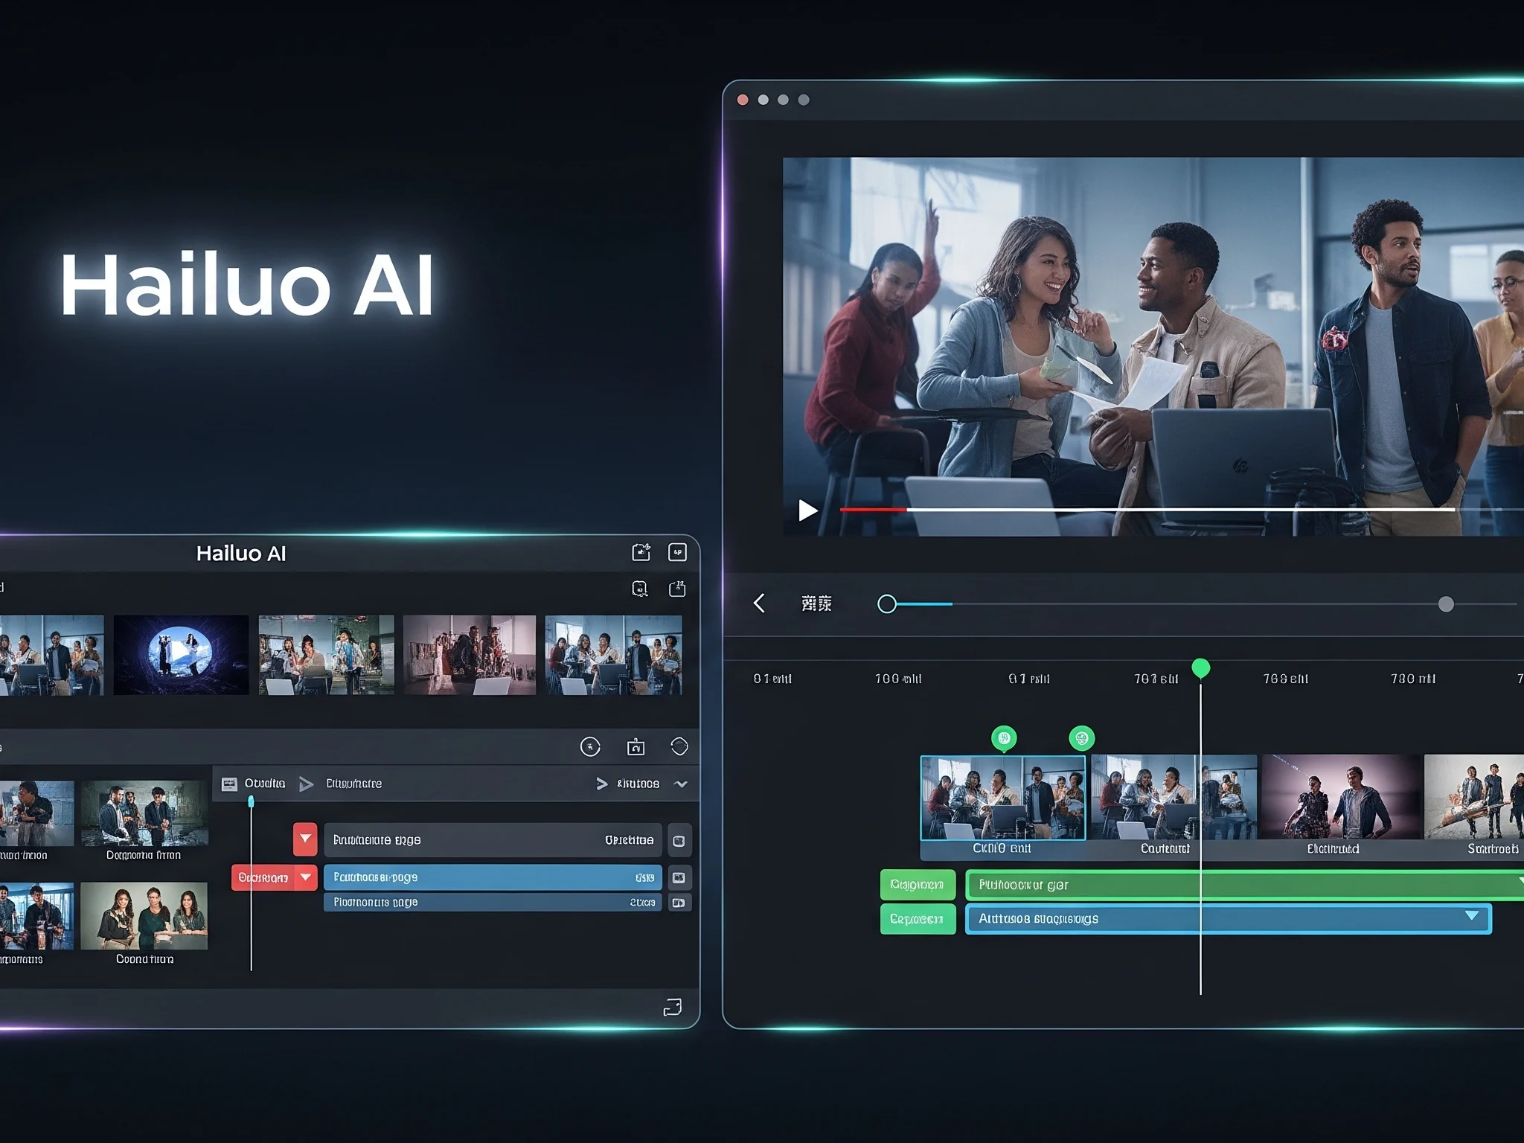Image resolution: width=1524 pixels, height=1143 pixels.
Task: Click the sparkle image icon in the Hailuo AI header
Action: (x=641, y=552)
